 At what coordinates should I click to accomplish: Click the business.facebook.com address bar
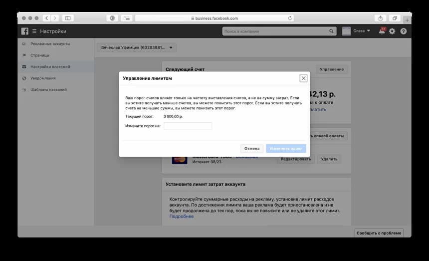pyautogui.click(x=214, y=18)
